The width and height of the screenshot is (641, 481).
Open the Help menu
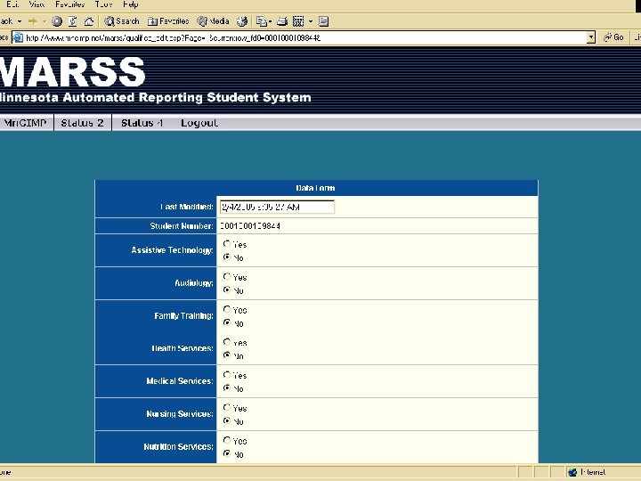point(131,4)
